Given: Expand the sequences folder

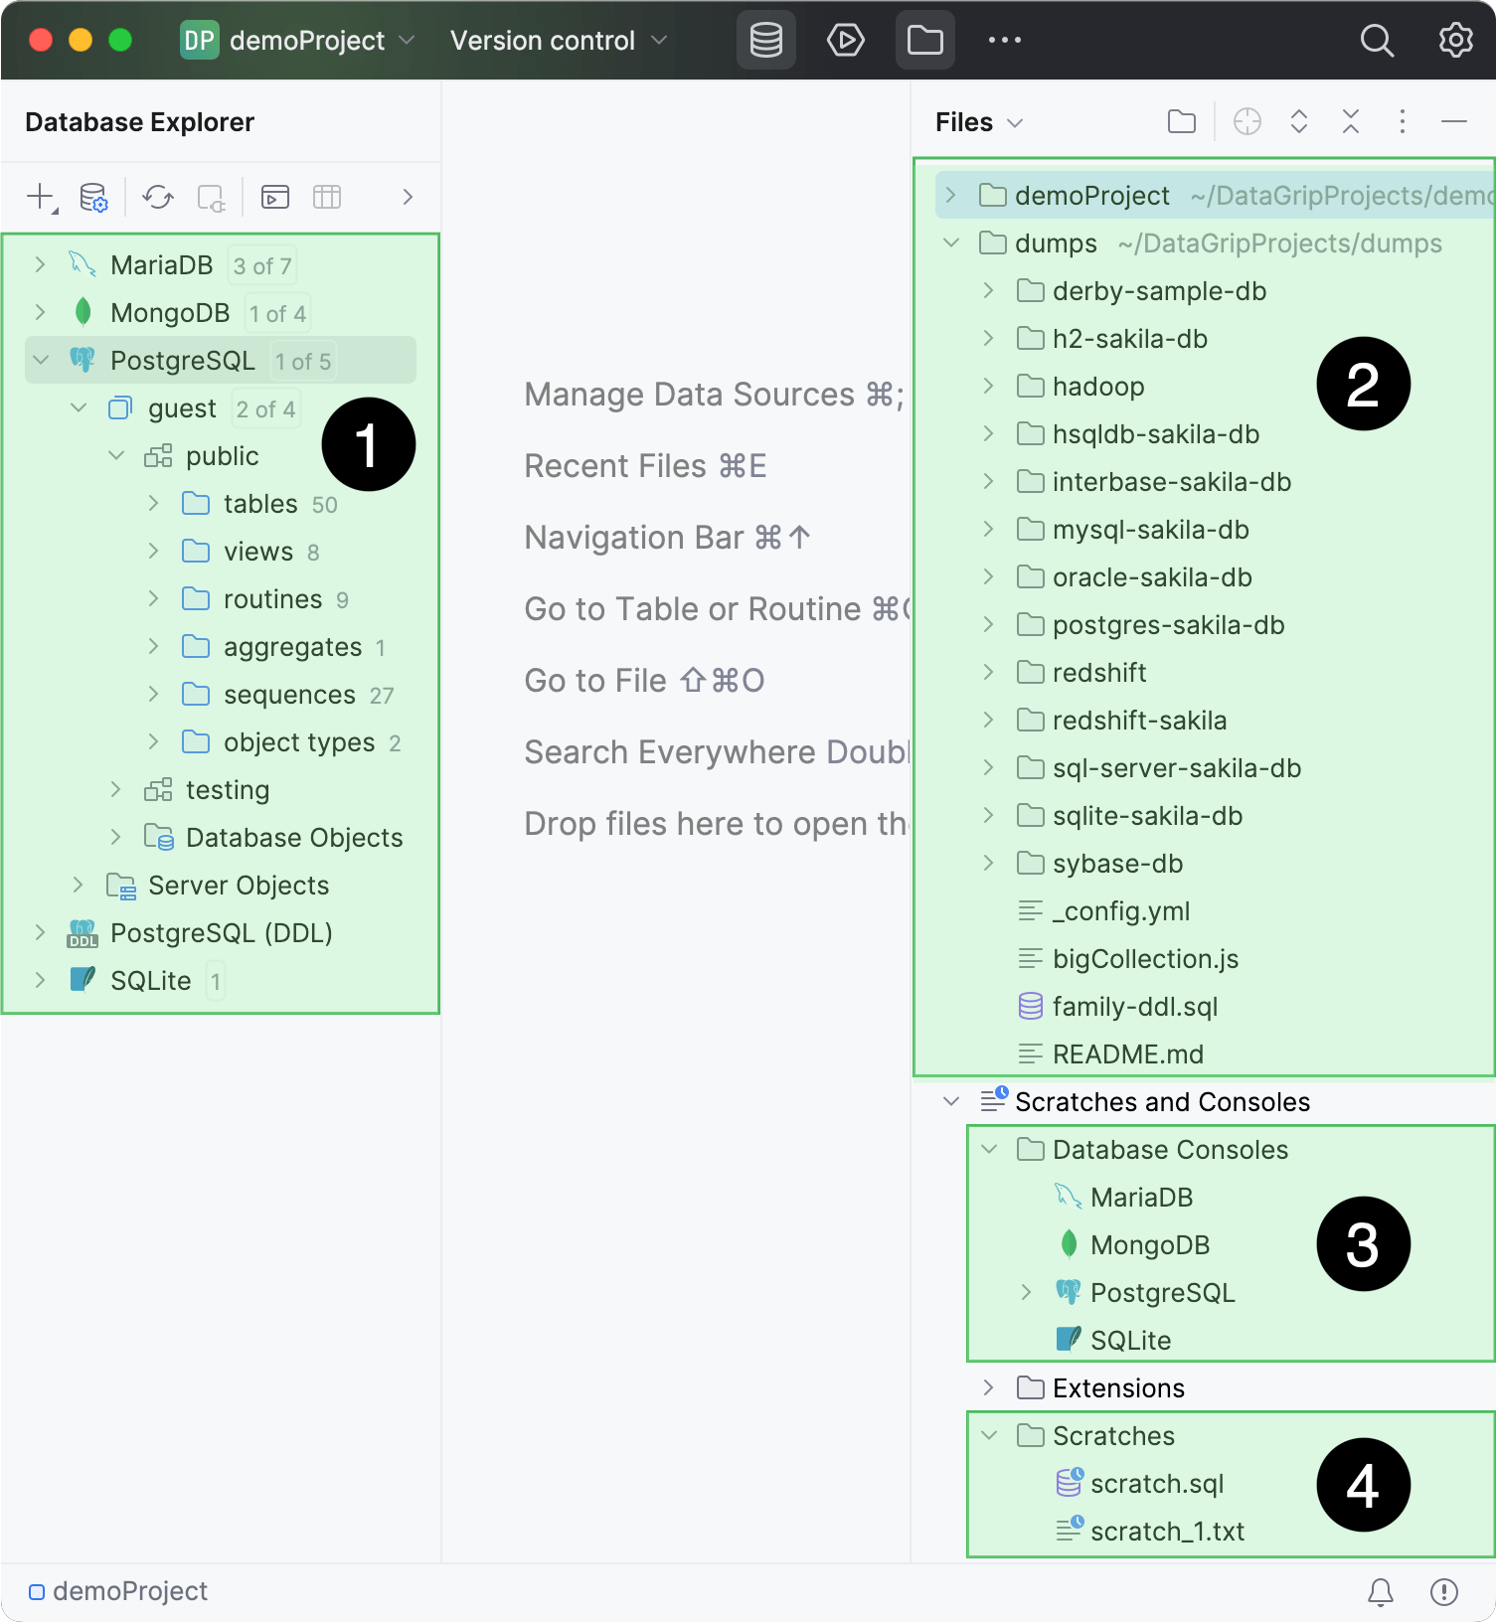Looking at the screenshot, I should (153, 694).
